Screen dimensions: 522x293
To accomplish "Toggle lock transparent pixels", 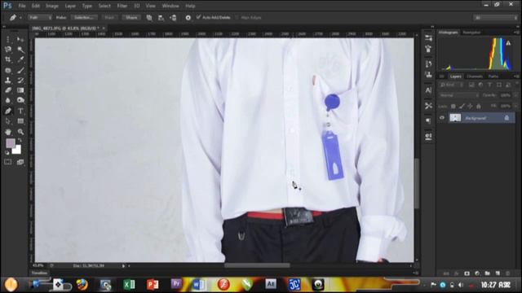I will point(453,107).
